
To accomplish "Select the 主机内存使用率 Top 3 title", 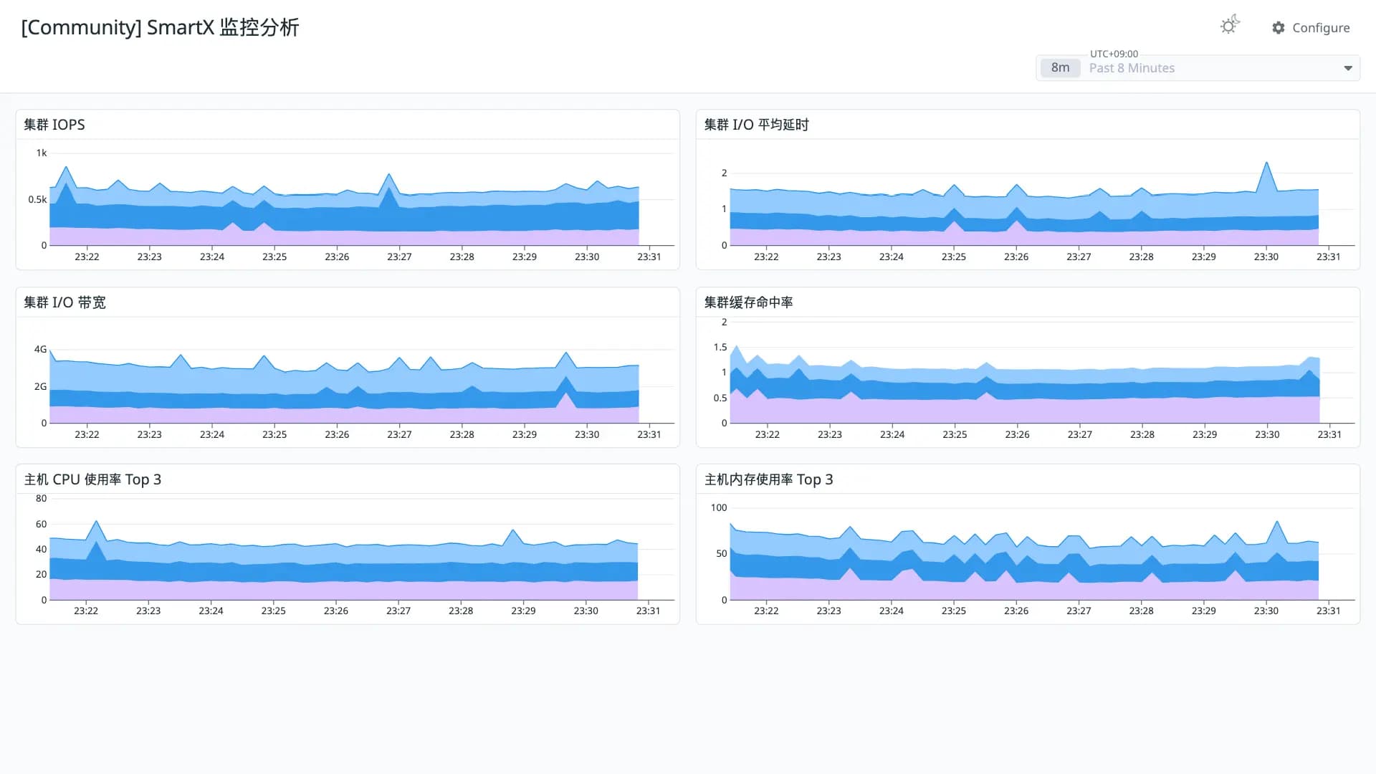I will pyautogui.click(x=768, y=479).
